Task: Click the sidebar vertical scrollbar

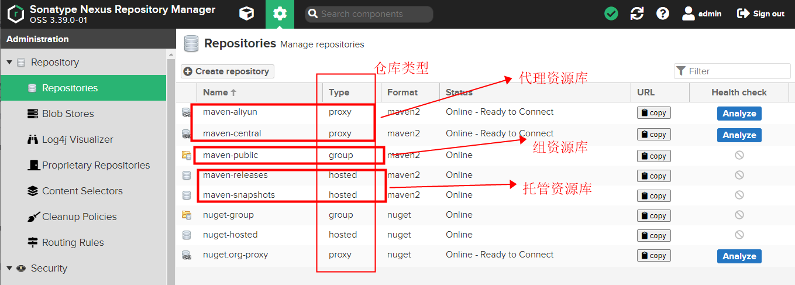Action: (x=171, y=167)
